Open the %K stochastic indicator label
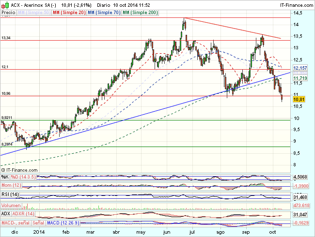The width and height of the screenshot is (315, 237). coord(5,177)
